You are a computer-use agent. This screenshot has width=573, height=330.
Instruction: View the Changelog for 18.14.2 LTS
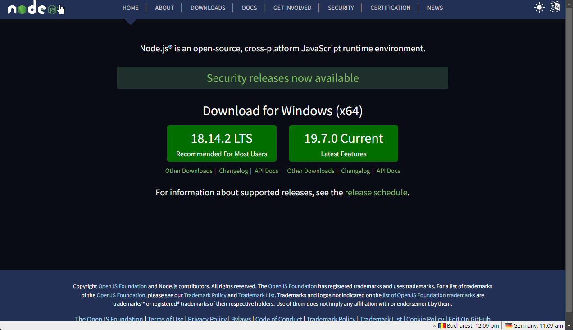pos(233,171)
